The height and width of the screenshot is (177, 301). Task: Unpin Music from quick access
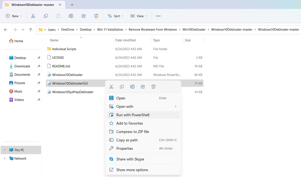tap(39, 91)
